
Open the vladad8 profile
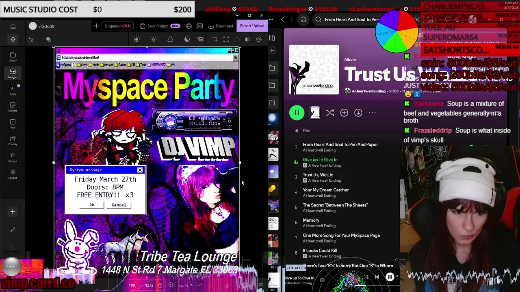pos(42,26)
